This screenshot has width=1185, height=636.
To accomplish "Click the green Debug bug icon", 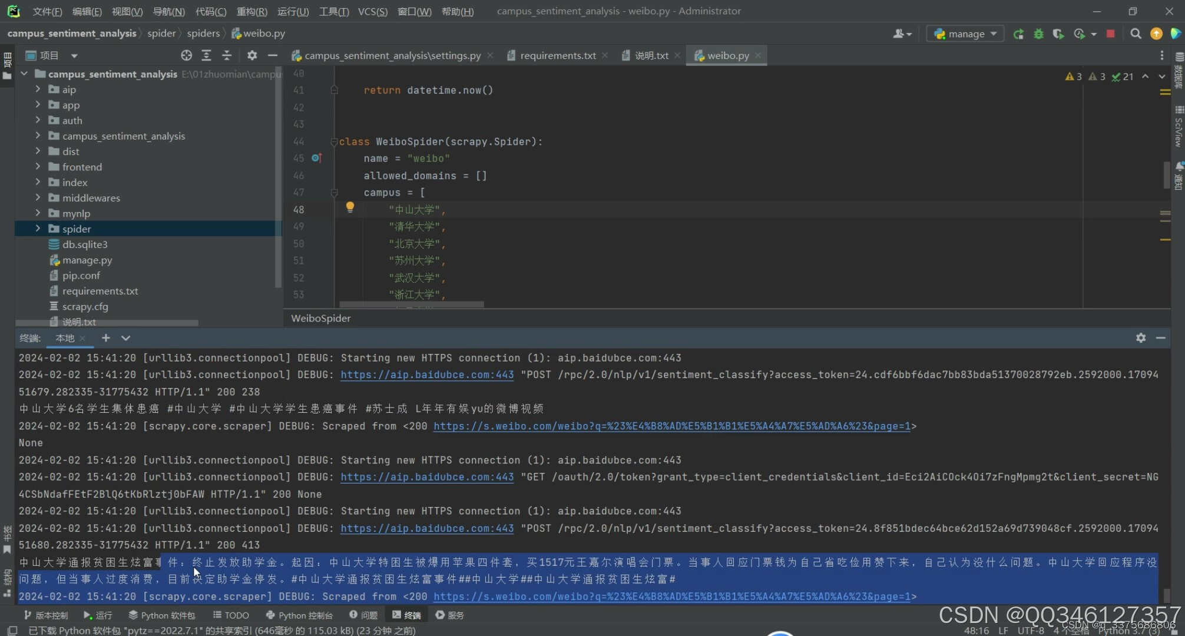I will pyautogui.click(x=1038, y=34).
